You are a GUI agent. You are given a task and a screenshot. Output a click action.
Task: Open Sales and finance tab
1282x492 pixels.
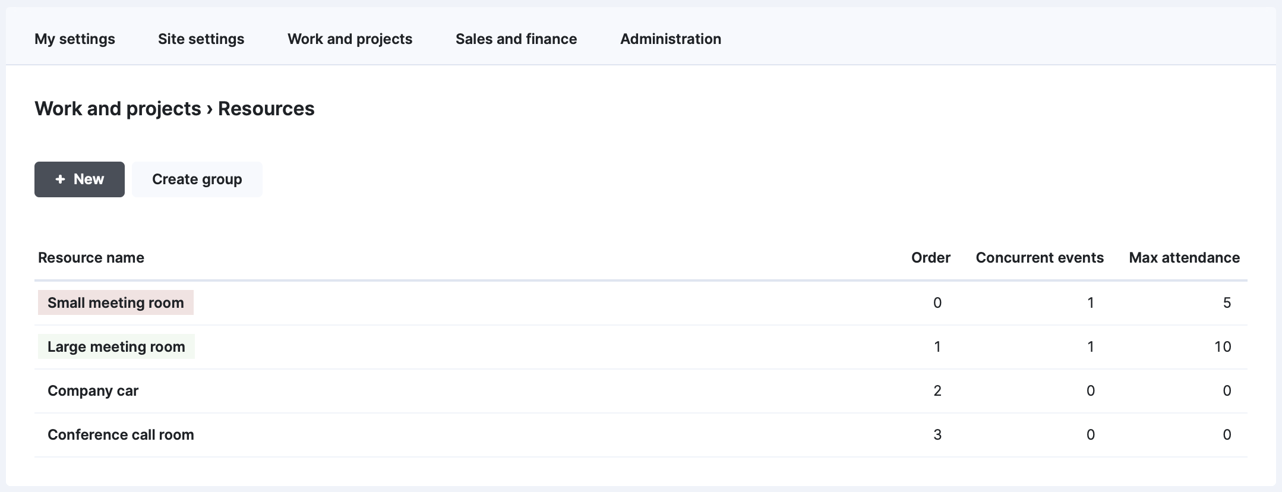pyautogui.click(x=516, y=39)
